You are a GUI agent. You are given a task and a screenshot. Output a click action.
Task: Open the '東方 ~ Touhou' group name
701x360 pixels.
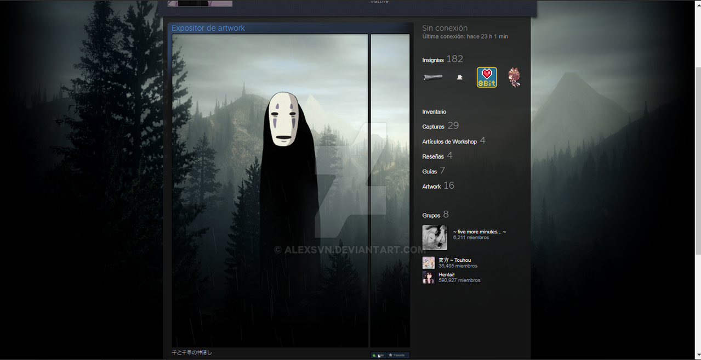coord(454,260)
